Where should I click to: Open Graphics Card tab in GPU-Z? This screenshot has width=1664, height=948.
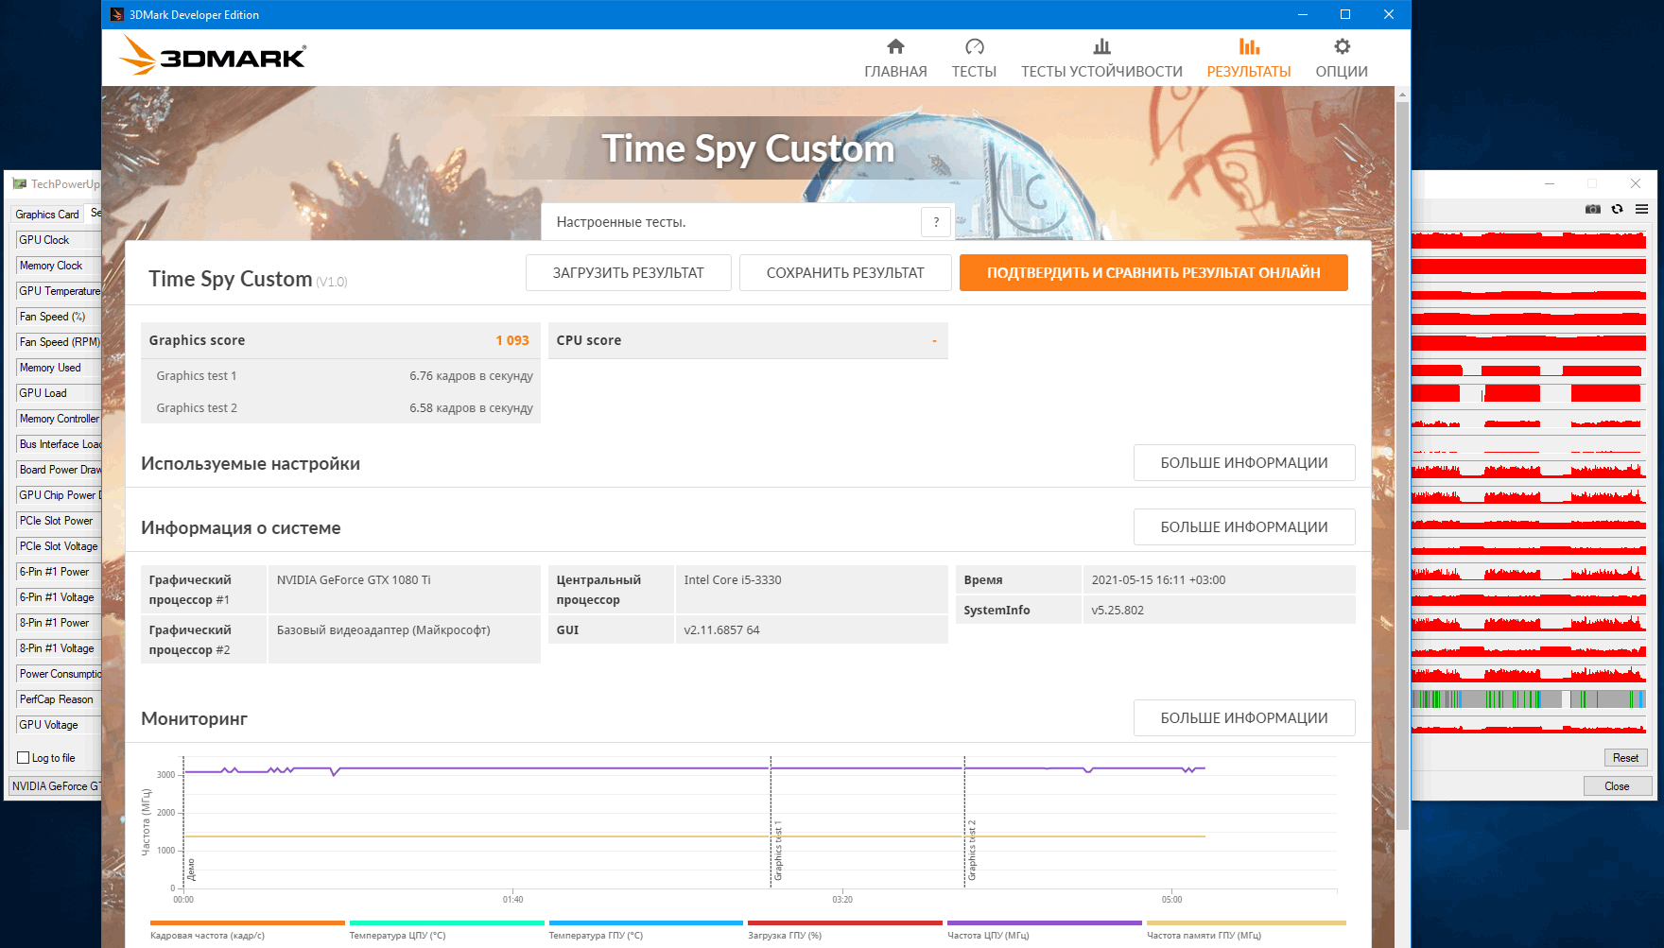point(47,215)
